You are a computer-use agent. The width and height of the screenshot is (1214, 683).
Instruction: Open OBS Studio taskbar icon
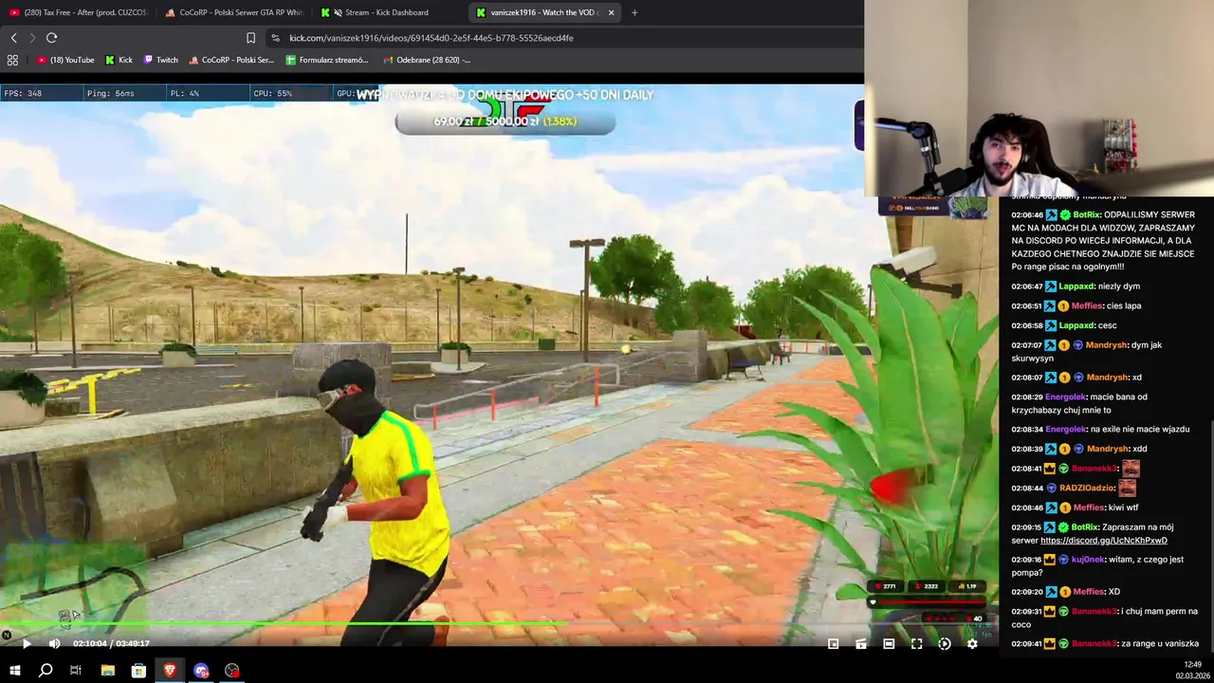tap(232, 671)
